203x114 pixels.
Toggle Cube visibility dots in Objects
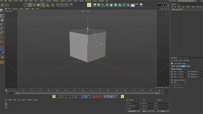181,10
